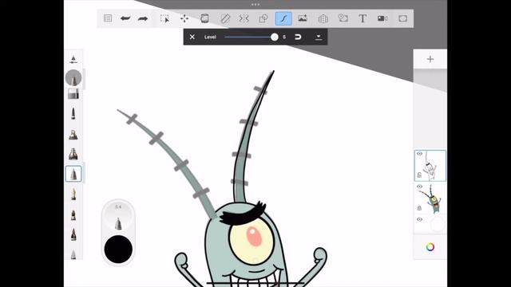Close the Predictive Stroke level bar

point(192,37)
